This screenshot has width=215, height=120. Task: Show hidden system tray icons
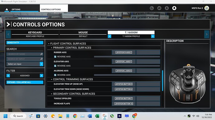coord(185,116)
